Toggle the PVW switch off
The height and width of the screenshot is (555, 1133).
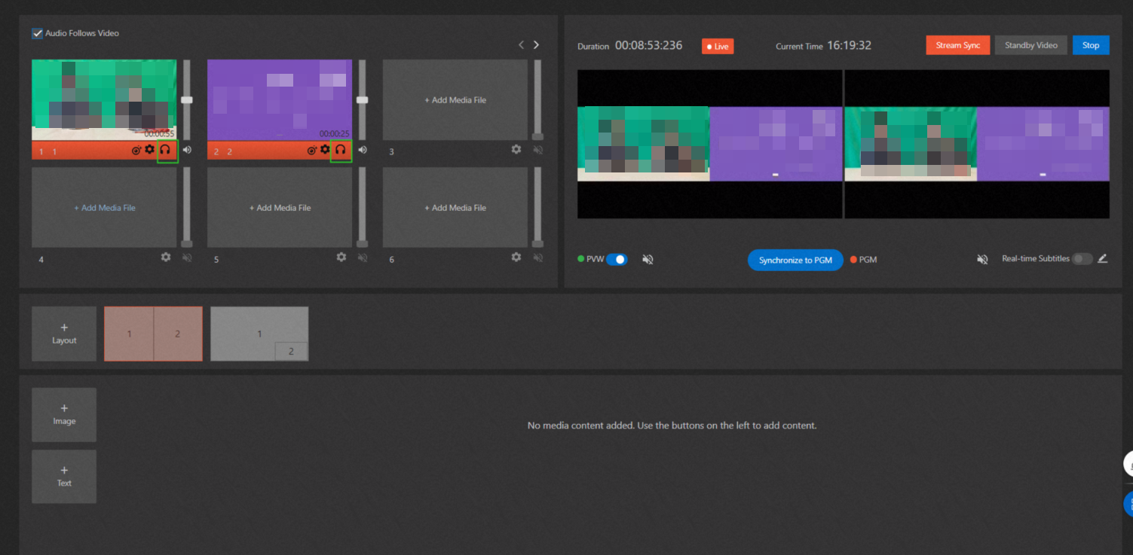(617, 259)
